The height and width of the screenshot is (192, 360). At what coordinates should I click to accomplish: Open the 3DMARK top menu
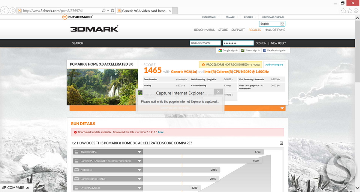click(x=230, y=17)
